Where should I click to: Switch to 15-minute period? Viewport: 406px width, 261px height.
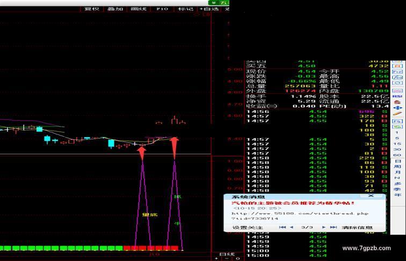pyautogui.click(x=397, y=144)
